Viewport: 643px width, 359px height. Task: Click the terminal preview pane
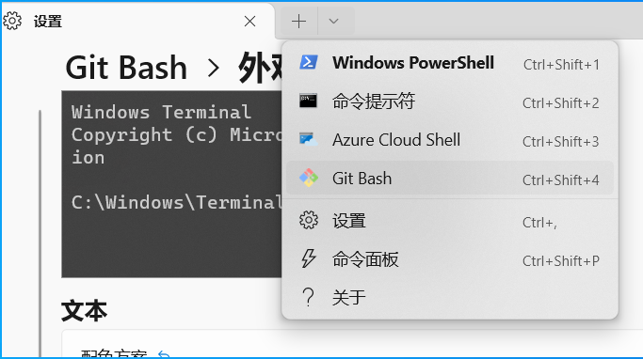pyautogui.click(x=171, y=184)
